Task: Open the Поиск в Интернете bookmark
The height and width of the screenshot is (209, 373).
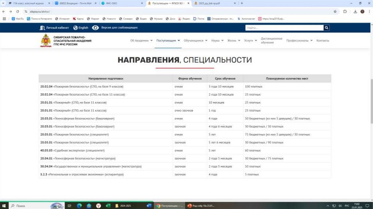Action: click(39, 19)
